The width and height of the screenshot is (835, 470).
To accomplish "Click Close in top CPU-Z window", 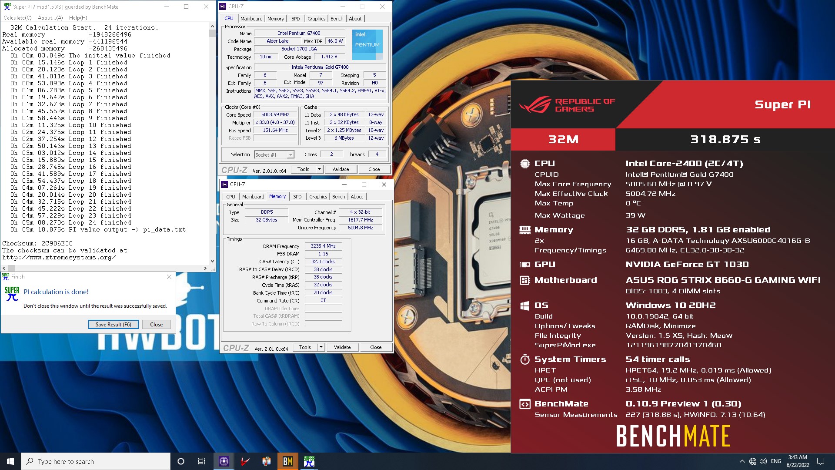I will click(x=374, y=169).
